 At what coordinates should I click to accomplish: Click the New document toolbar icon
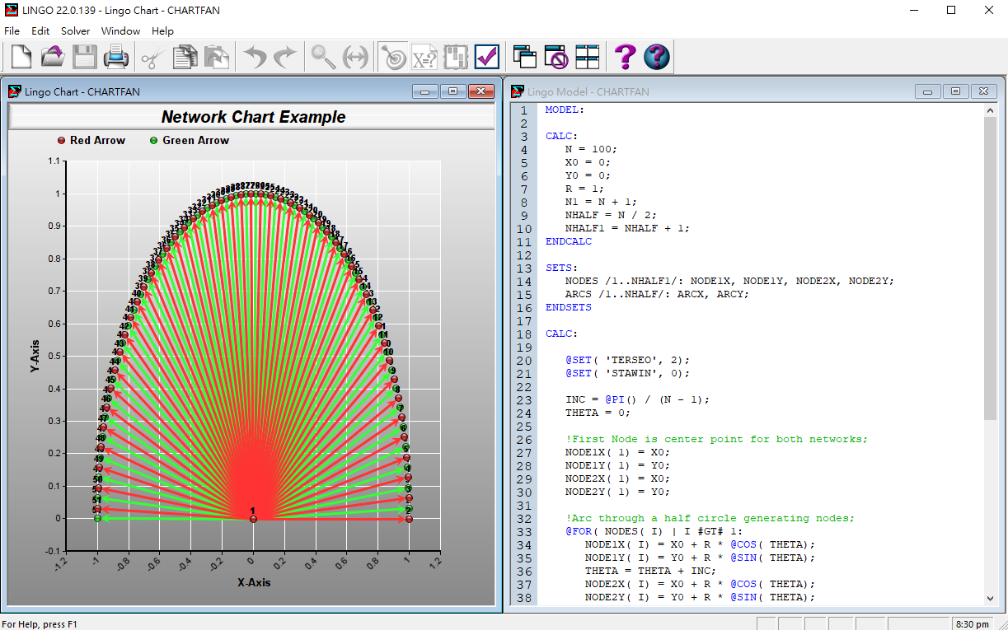click(x=21, y=57)
